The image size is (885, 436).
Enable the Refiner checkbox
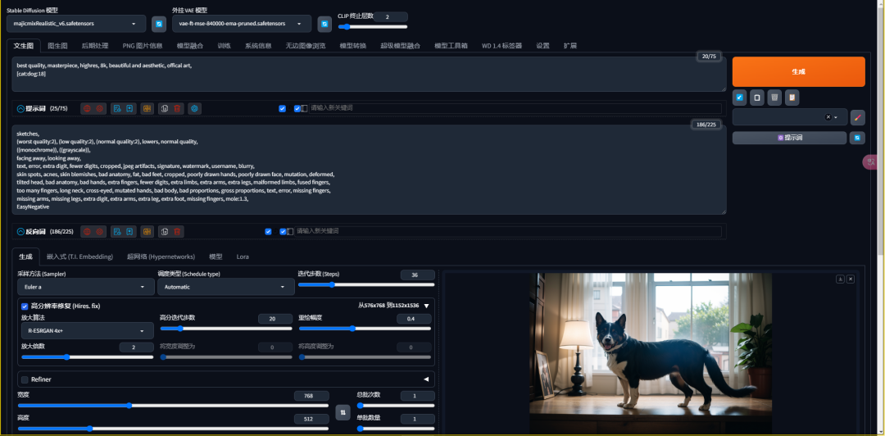pos(25,379)
